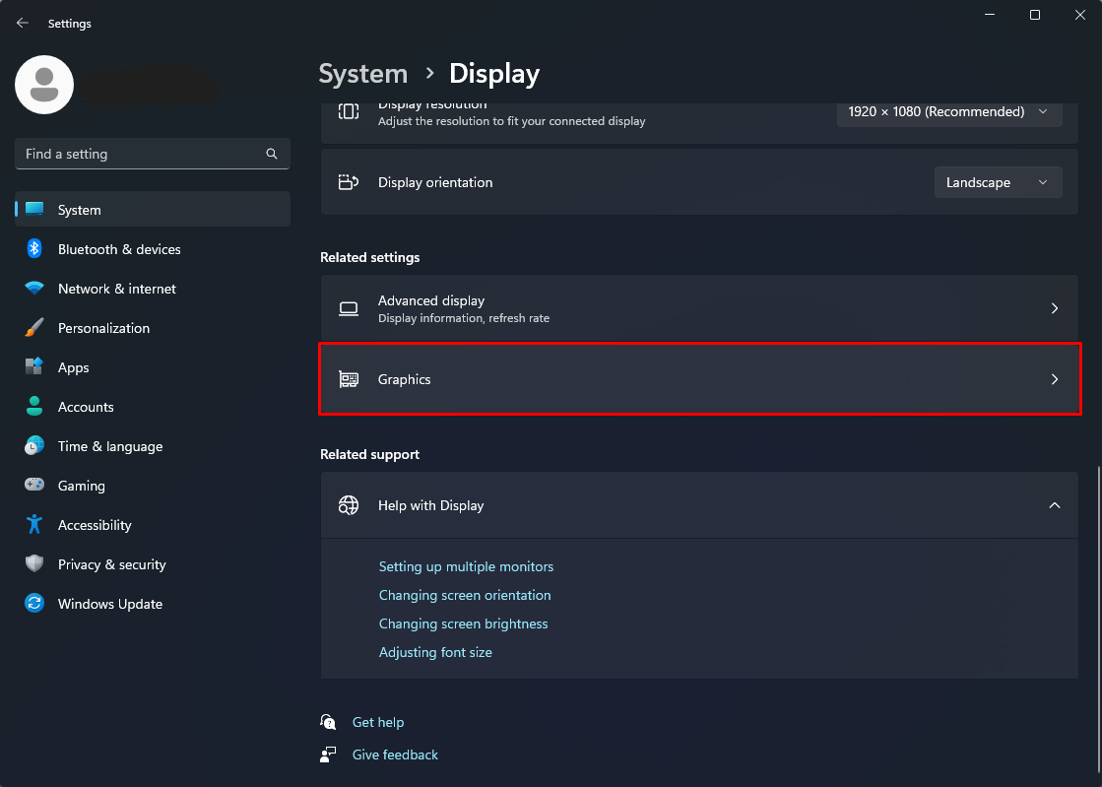
Task: Open the Landscape orientation dropdown
Action: pos(997,182)
